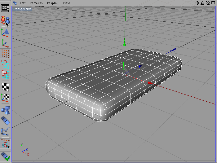This screenshot has width=217, height=163.
Task: Open the Cameras menu
Action: (36, 3)
